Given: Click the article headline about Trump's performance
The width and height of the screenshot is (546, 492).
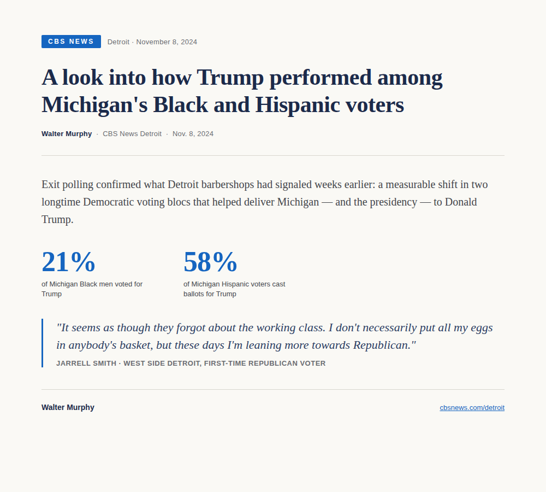Looking at the screenshot, I should point(242,91).
